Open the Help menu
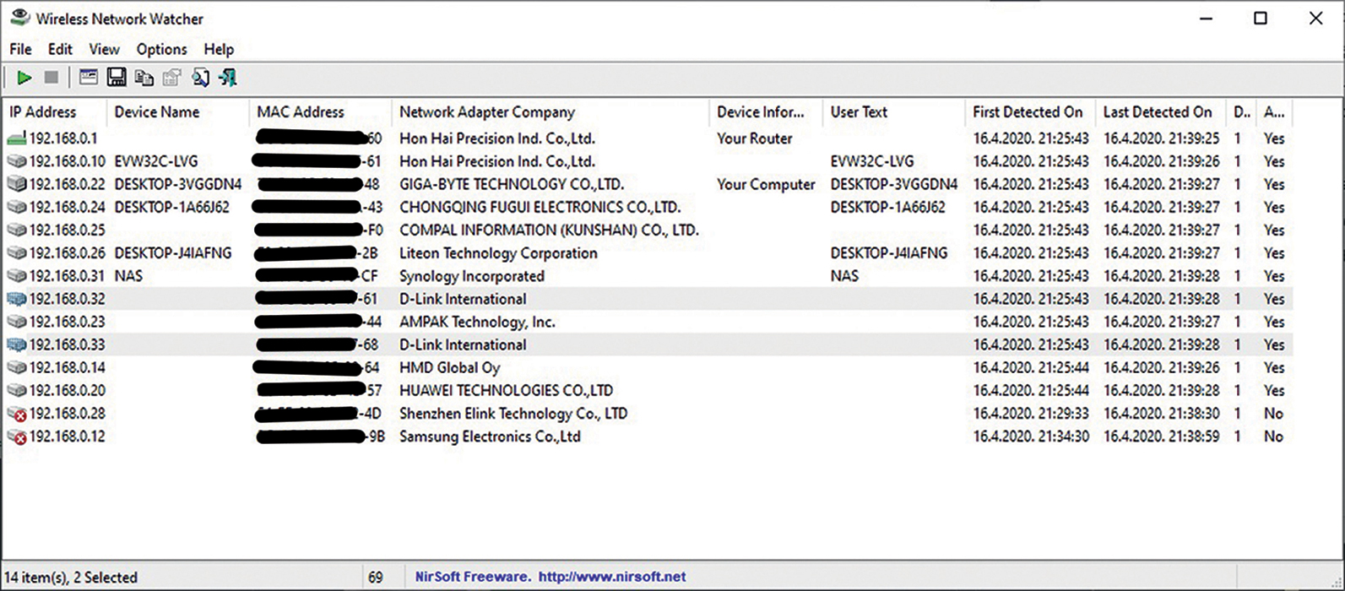 (219, 49)
